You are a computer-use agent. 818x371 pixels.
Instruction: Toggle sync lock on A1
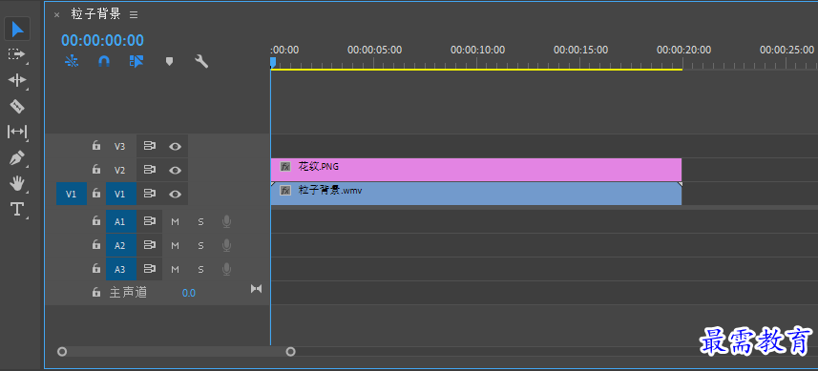(150, 222)
